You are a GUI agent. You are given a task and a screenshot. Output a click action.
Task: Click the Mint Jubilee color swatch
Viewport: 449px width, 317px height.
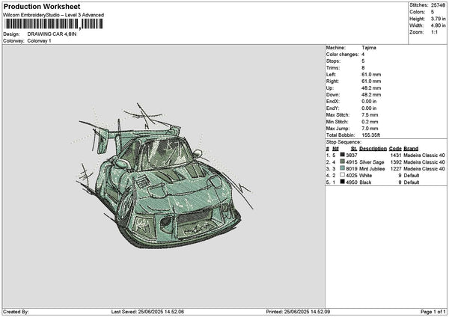[342, 168]
